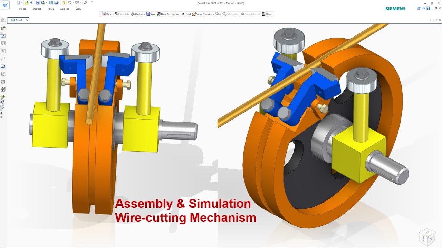Click the question mark panel icon in sidebar
442x248 pixels.
(3, 36)
